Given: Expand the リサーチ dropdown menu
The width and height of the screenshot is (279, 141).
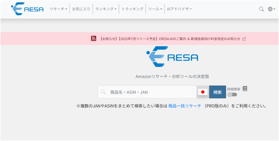Looking at the screenshot, I should click(x=58, y=9).
